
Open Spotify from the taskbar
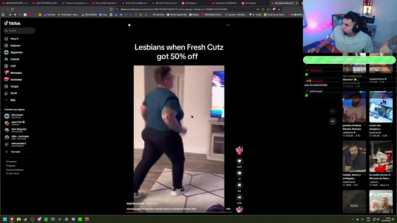(46, 219)
